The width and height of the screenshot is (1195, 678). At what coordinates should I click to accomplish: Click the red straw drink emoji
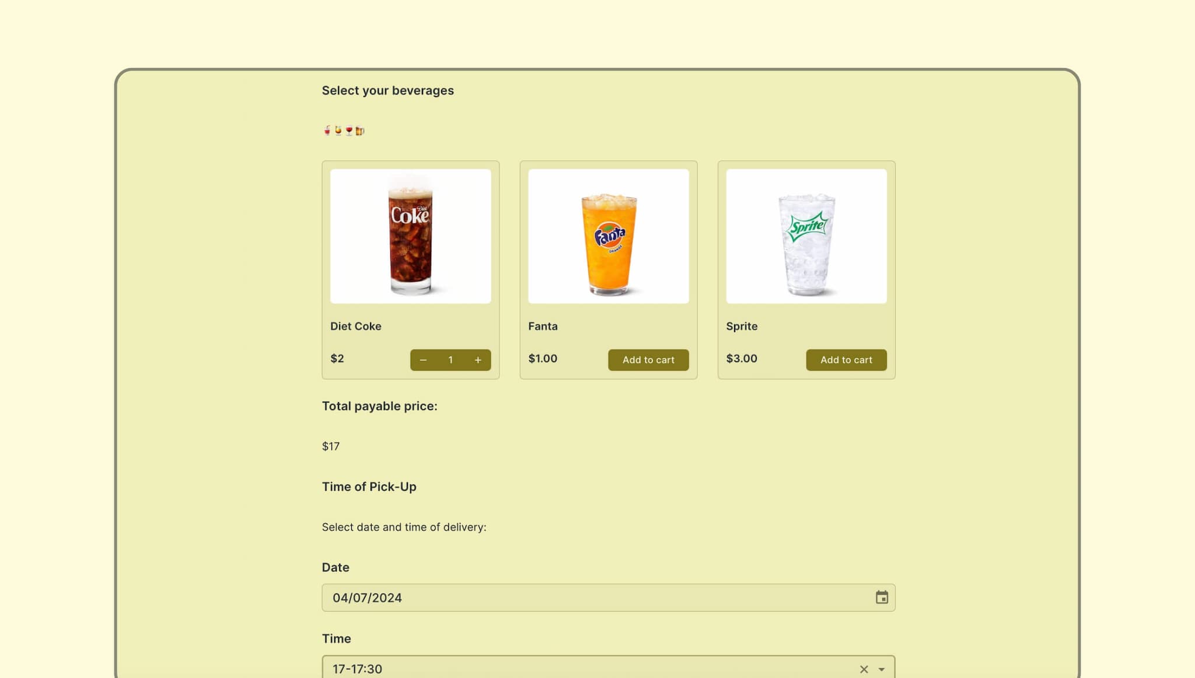point(327,131)
